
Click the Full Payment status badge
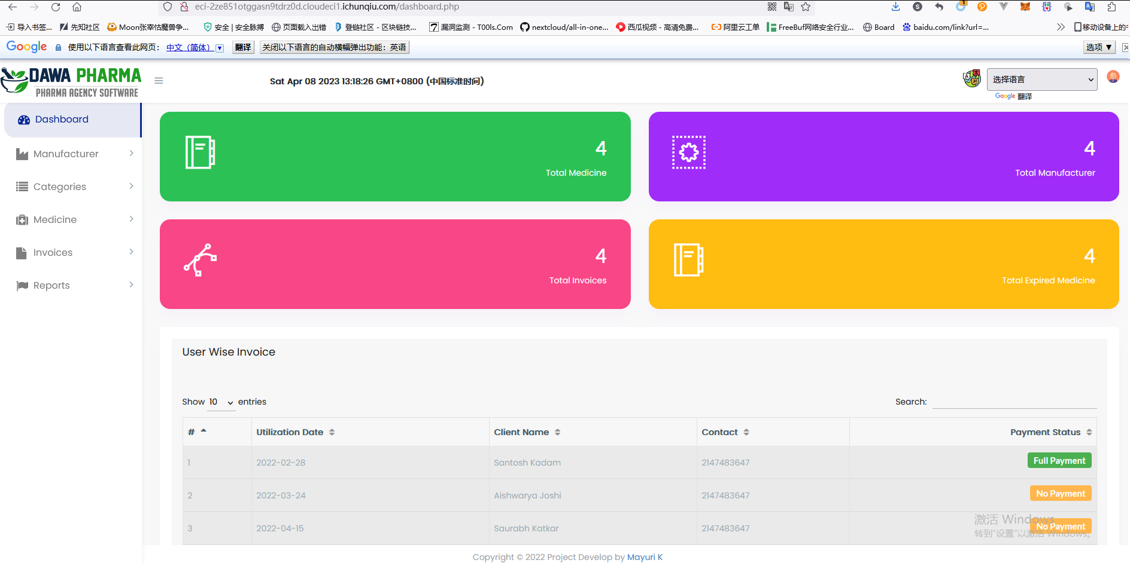[1059, 461]
